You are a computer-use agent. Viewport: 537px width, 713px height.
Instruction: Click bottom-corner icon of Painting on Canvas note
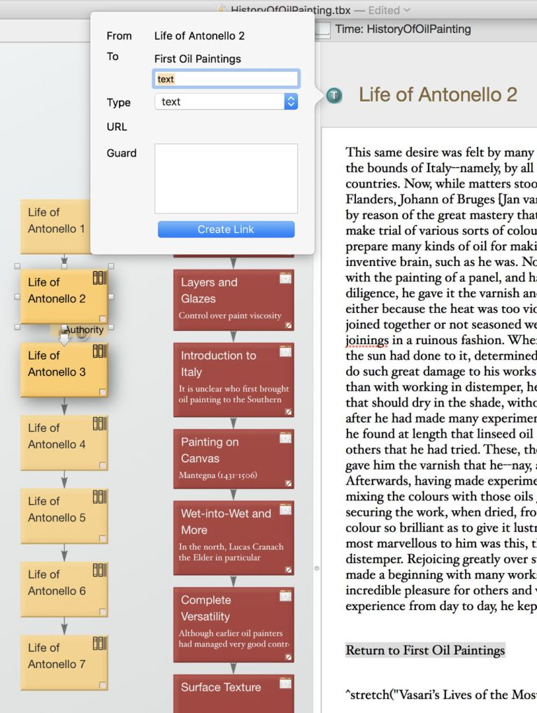289,483
